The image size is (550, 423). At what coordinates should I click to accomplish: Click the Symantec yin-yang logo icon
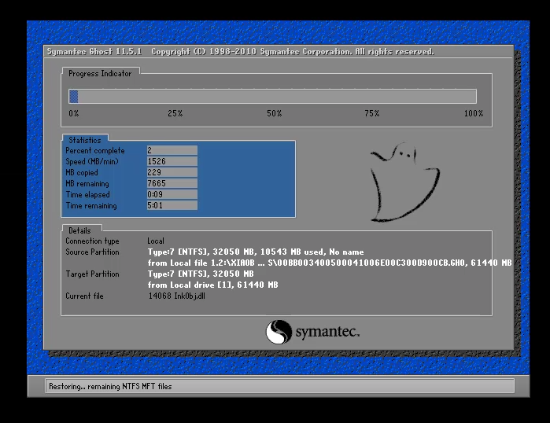(x=279, y=332)
